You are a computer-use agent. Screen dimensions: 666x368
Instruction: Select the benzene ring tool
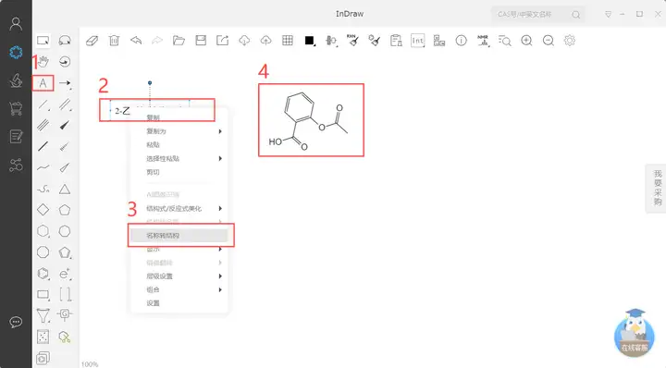pos(43,274)
